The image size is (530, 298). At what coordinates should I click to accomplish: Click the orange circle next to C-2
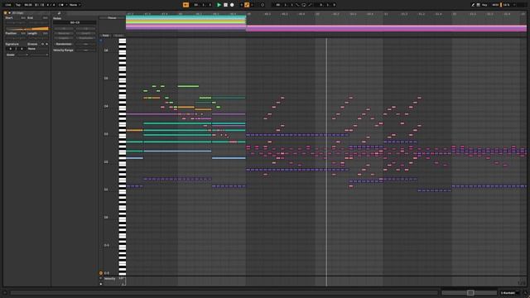coord(101,273)
